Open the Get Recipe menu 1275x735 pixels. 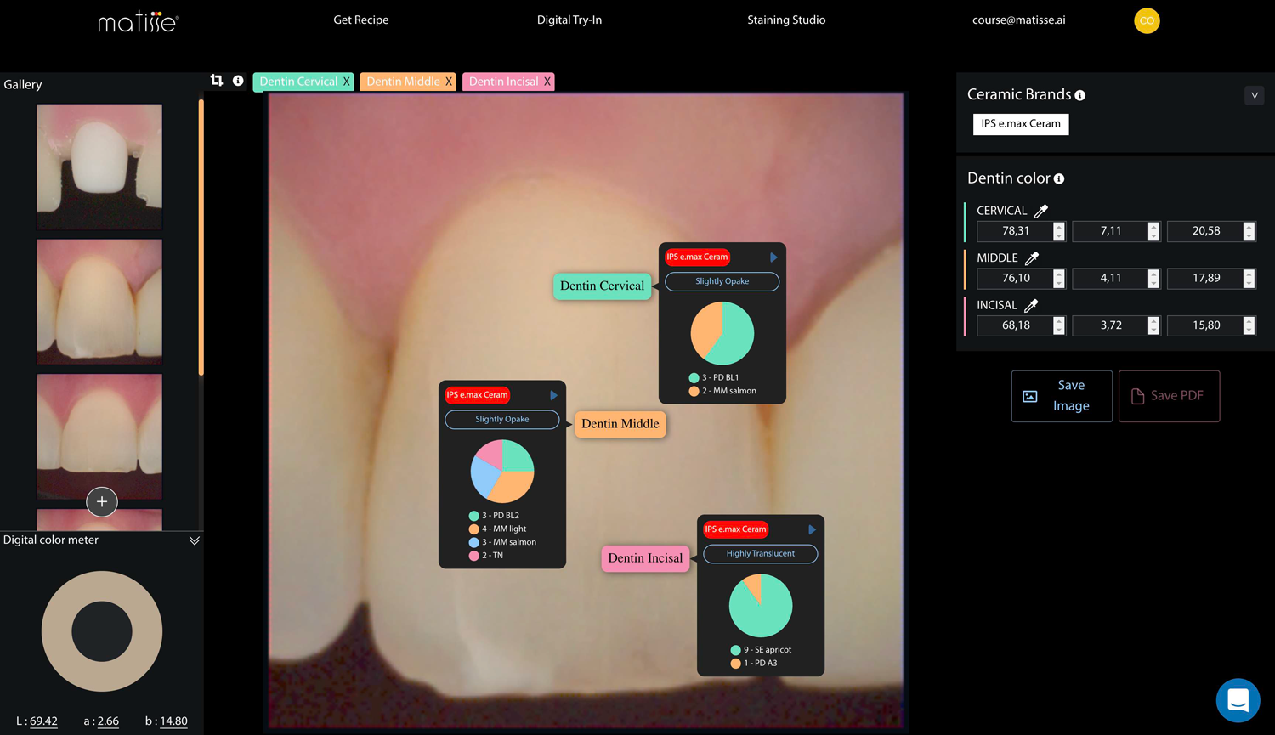pos(360,20)
